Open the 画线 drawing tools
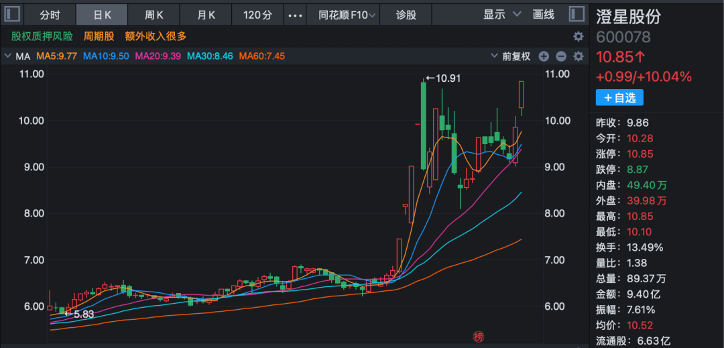Image resolution: width=724 pixels, height=348 pixels. [x=544, y=14]
